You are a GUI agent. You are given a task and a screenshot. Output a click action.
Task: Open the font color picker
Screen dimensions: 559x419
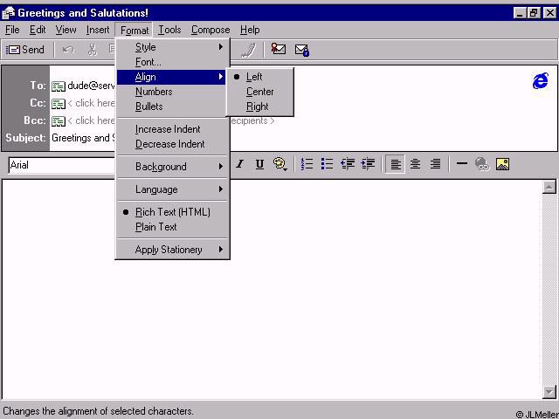click(x=280, y=164)
